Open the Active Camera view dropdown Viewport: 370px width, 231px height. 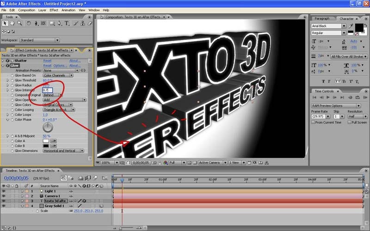[x=213, y=163]
